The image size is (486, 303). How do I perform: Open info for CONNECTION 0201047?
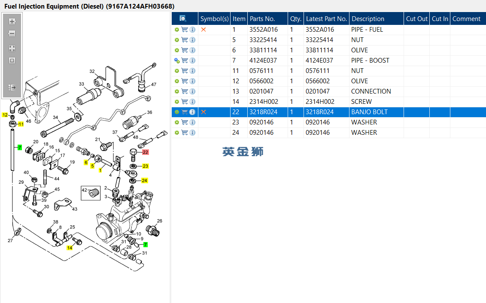pos(192,91)
